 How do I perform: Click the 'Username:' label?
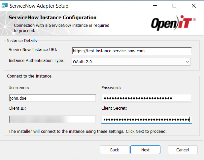[19, 88]
